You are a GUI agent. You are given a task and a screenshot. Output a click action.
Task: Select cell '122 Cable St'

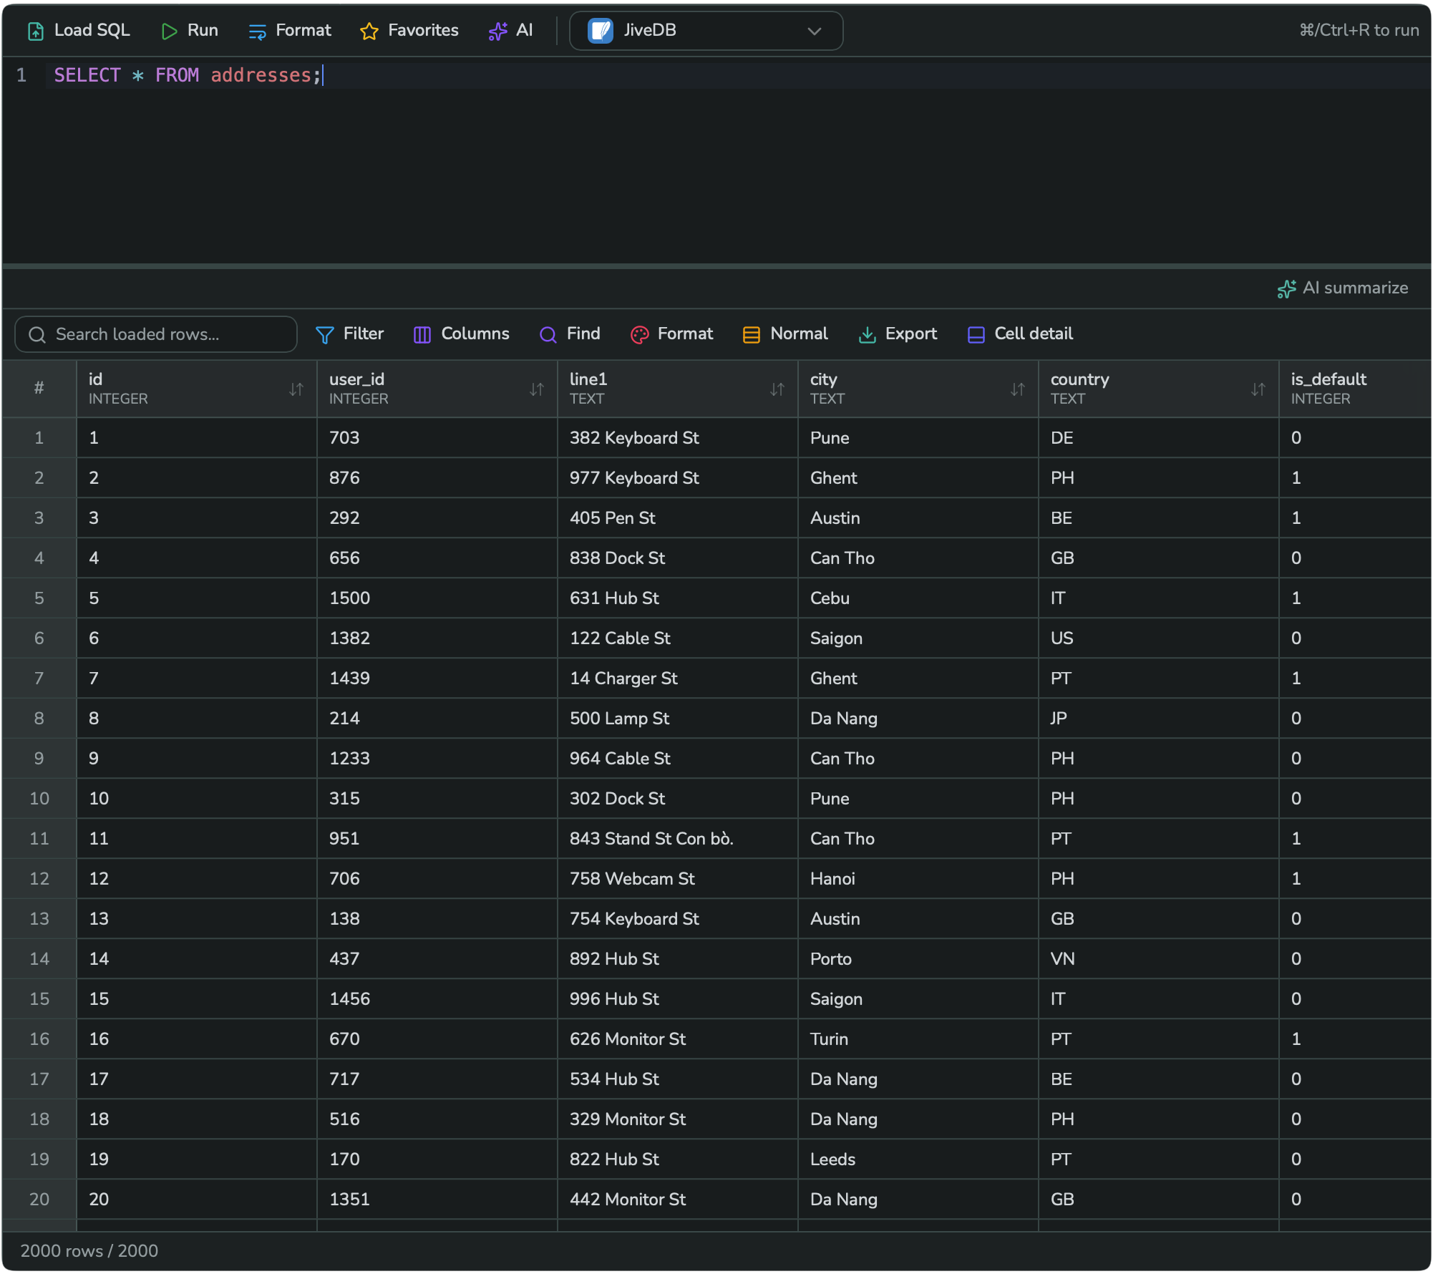coord(678,638)
